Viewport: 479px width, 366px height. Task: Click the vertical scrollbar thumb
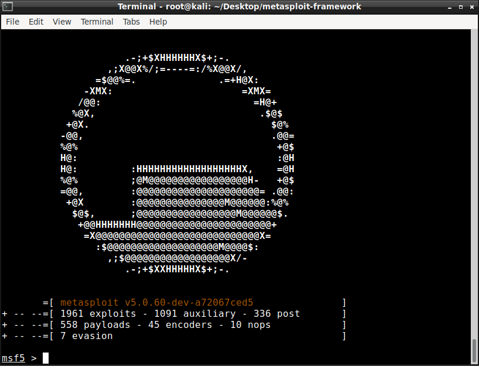[474, 351]
